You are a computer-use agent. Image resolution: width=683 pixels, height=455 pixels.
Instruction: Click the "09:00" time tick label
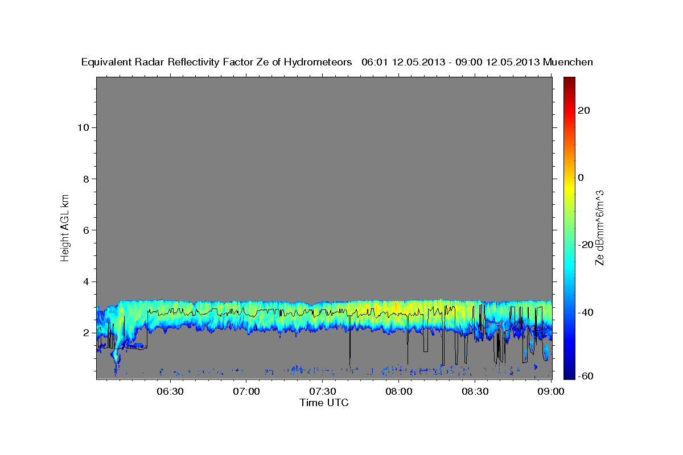(552, 391)
